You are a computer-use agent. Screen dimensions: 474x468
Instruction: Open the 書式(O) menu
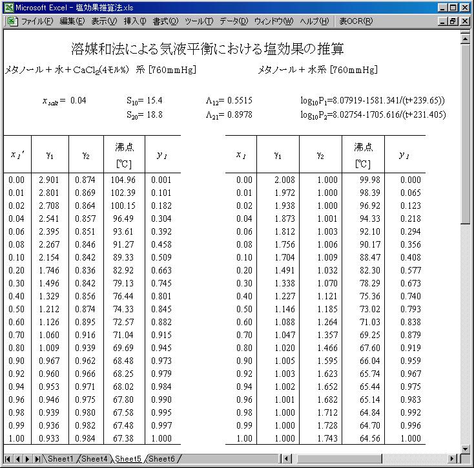pos(167,21)
